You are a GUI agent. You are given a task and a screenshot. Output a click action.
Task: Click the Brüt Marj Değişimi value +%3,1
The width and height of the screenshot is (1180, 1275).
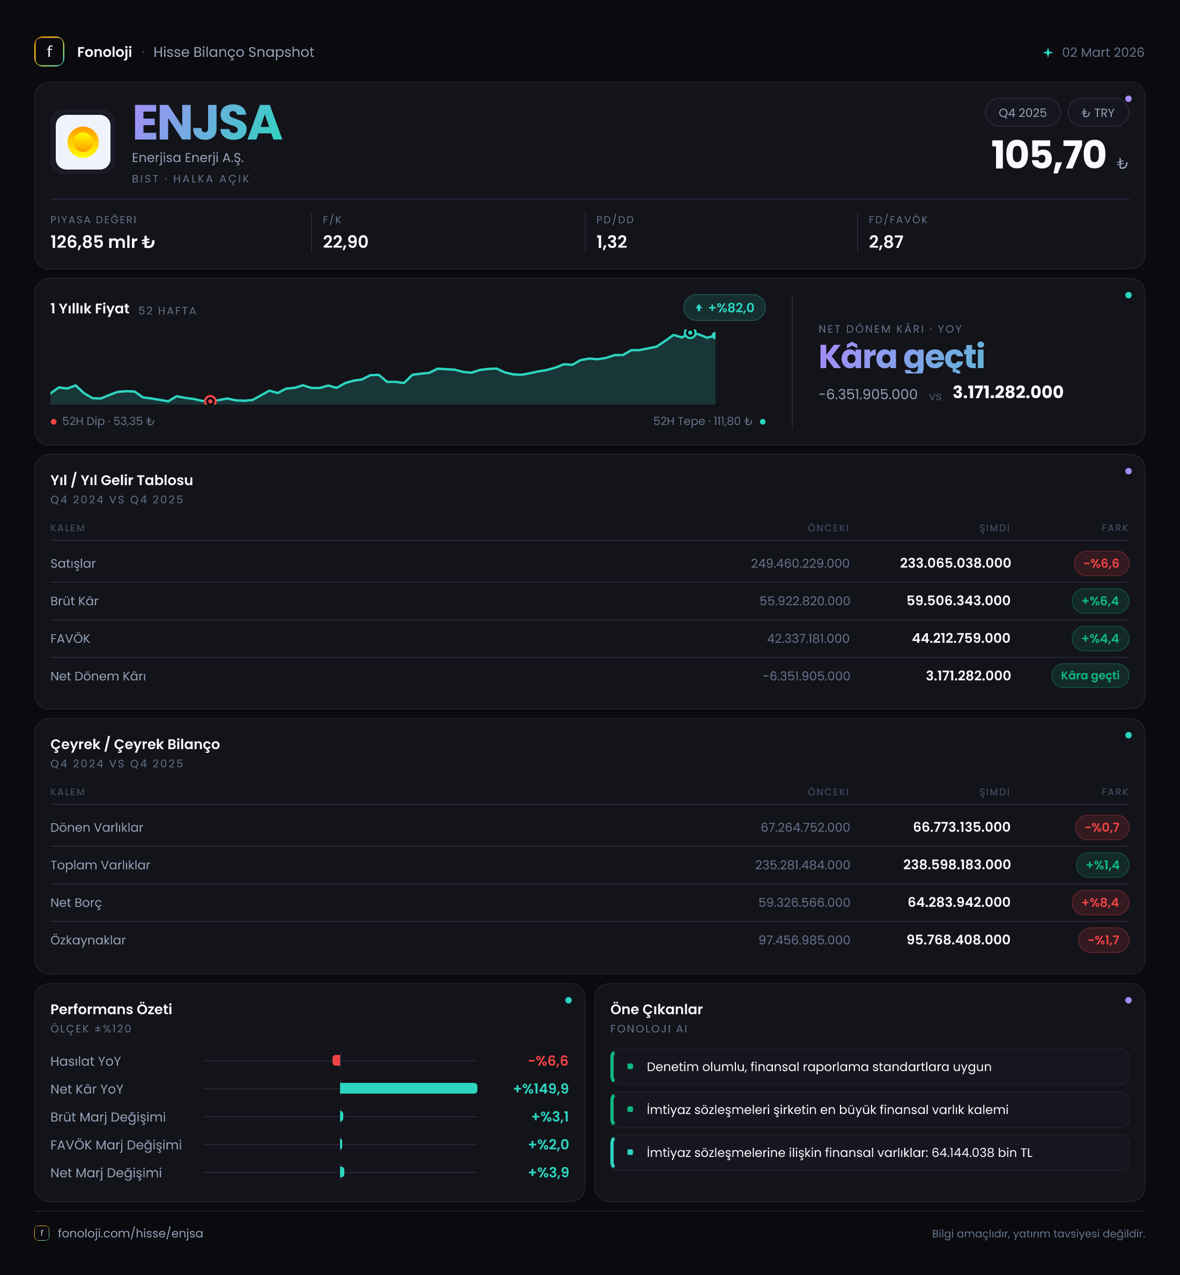(x=550, y=1117)
